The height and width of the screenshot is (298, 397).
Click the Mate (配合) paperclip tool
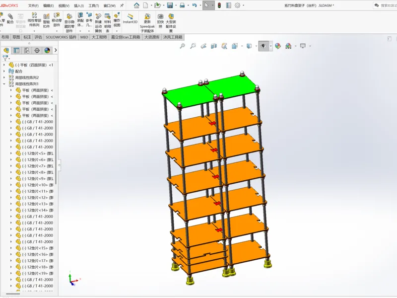(x=10, y=19)
